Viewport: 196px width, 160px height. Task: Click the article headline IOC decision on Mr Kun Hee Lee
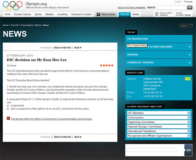(x=37, y=60)
